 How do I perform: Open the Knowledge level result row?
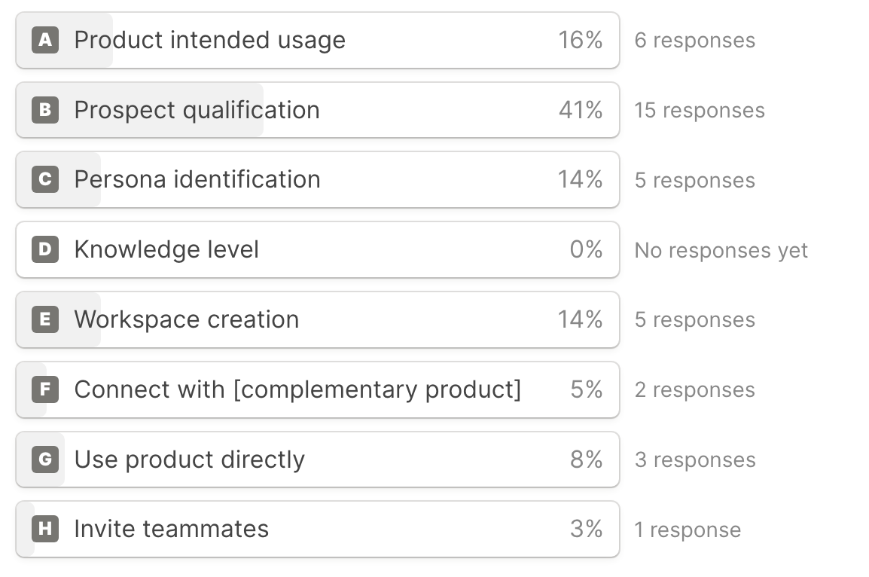[x=166, y=249]
